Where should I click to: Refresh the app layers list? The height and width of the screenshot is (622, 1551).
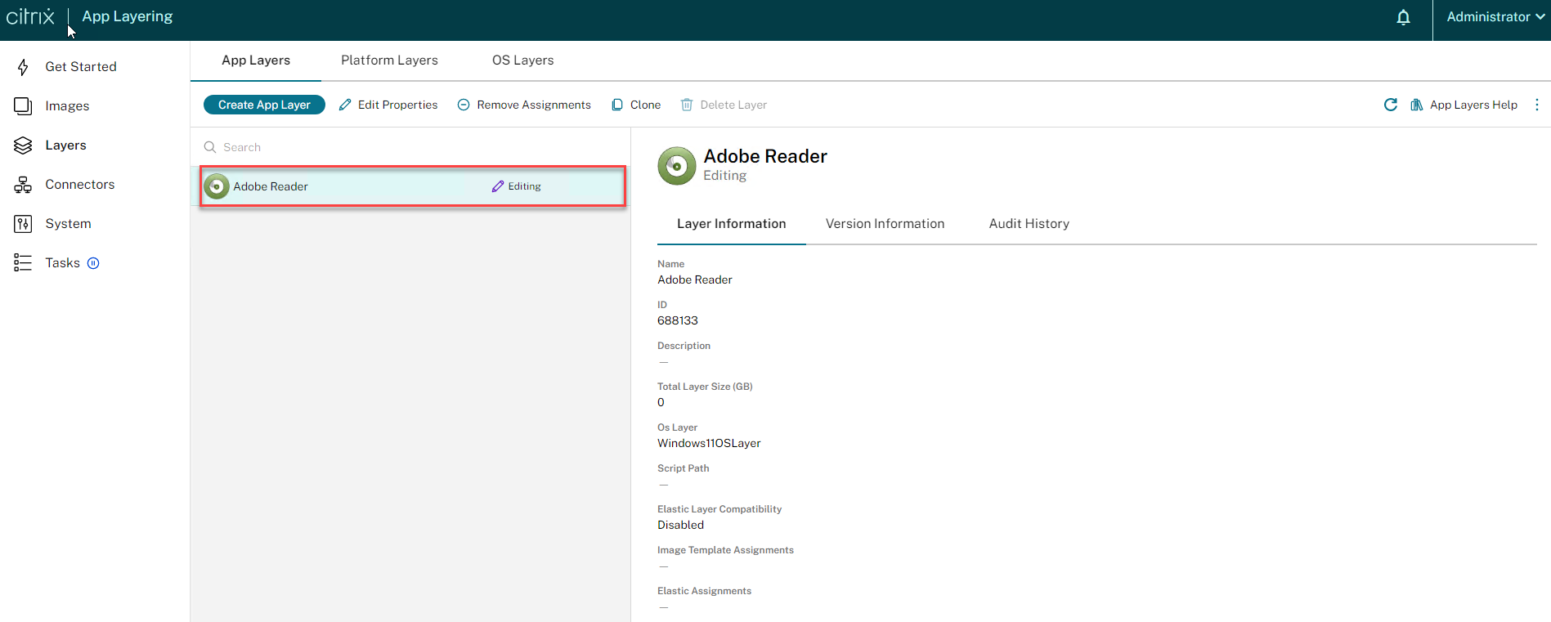tap(1390, 105)
